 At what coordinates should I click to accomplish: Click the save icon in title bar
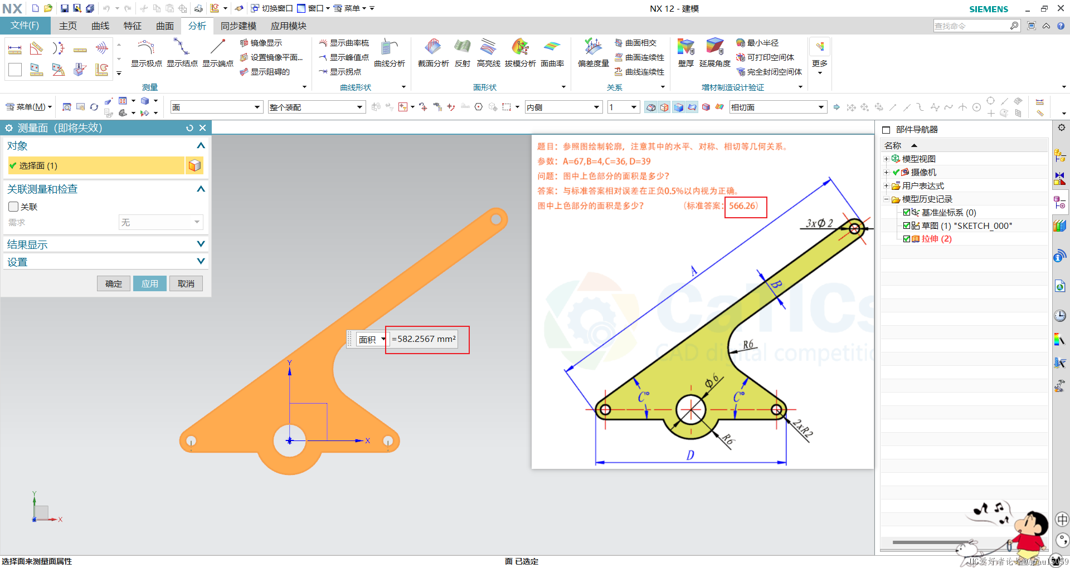(64, 8)
